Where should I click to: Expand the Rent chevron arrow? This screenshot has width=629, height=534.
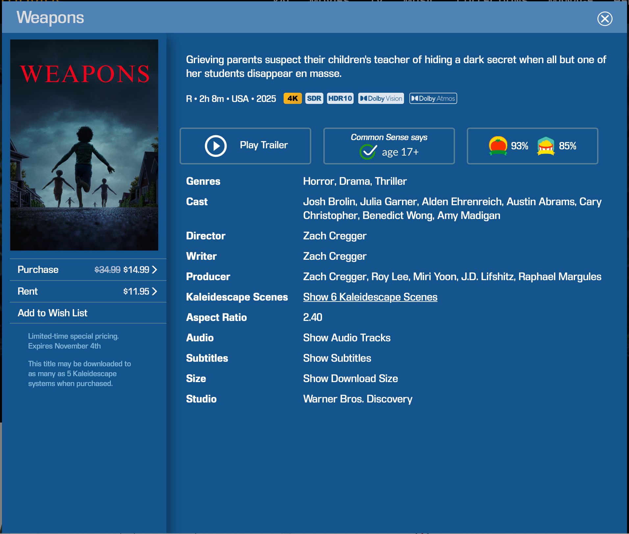coord(155,291)
